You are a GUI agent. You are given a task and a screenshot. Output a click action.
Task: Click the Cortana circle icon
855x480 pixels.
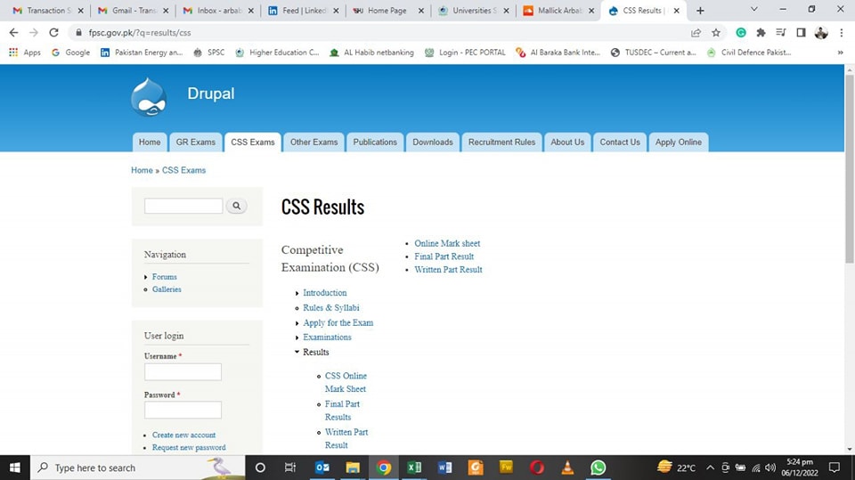tap(260, 468)
